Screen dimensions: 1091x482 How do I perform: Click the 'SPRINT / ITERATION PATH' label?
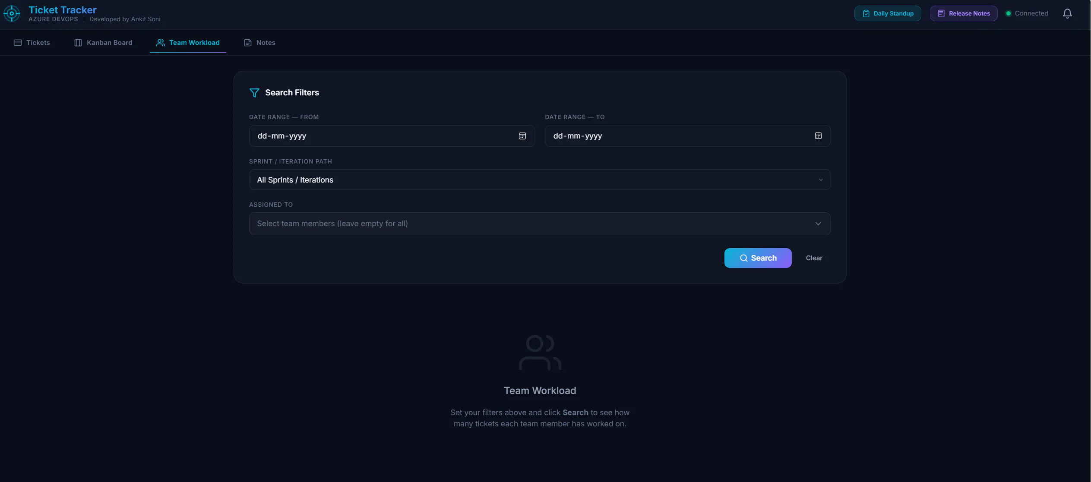[291, 161]
